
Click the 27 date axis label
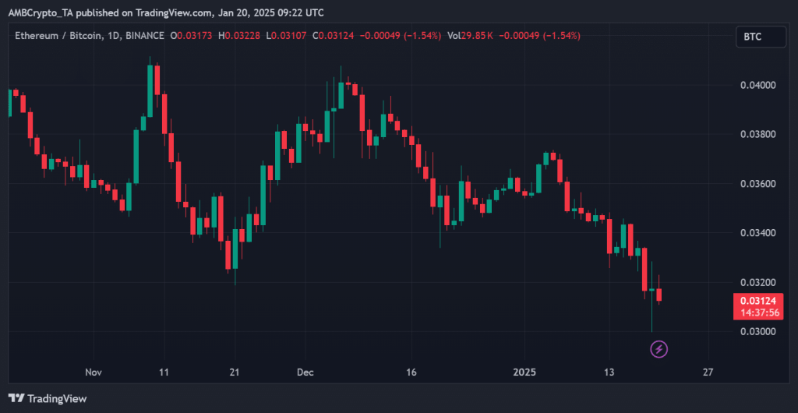pos(708,372)
